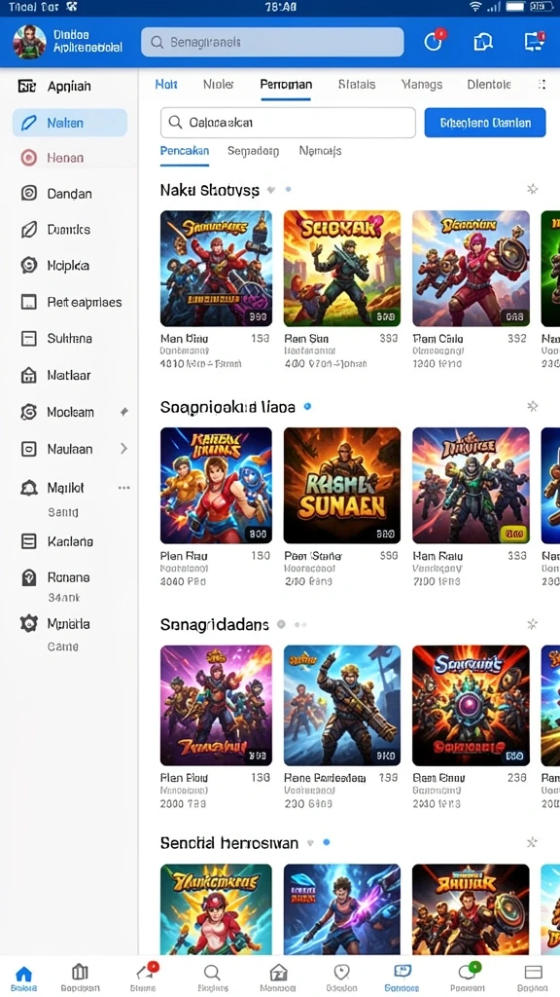Open the highlighted blue bottom tab
This screenshot has height=997, width=560.
[402, 978]
